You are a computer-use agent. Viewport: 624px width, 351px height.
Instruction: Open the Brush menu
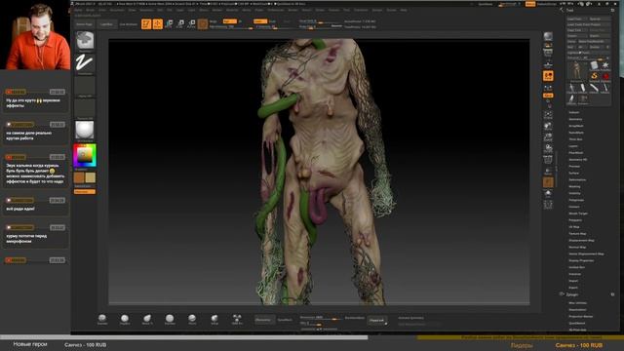[x=91, y=10]
